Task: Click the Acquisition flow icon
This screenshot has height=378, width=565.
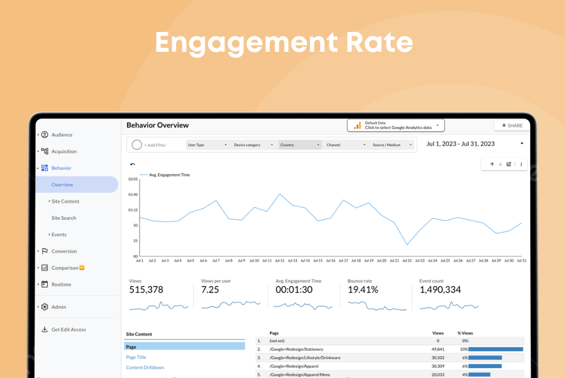Action: tap(45, 151)
